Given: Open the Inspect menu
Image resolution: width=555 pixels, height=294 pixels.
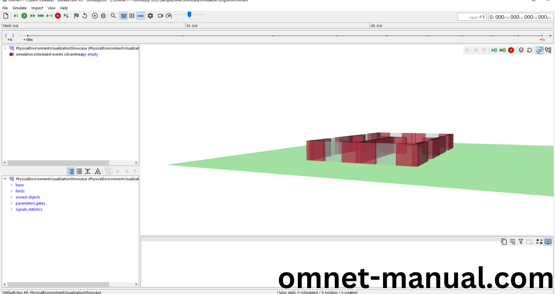Looking at the screenshot, I should coord(37,8).
